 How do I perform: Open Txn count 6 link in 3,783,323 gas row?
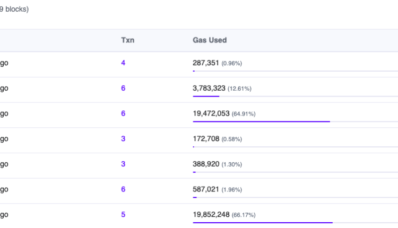point(123,88)
